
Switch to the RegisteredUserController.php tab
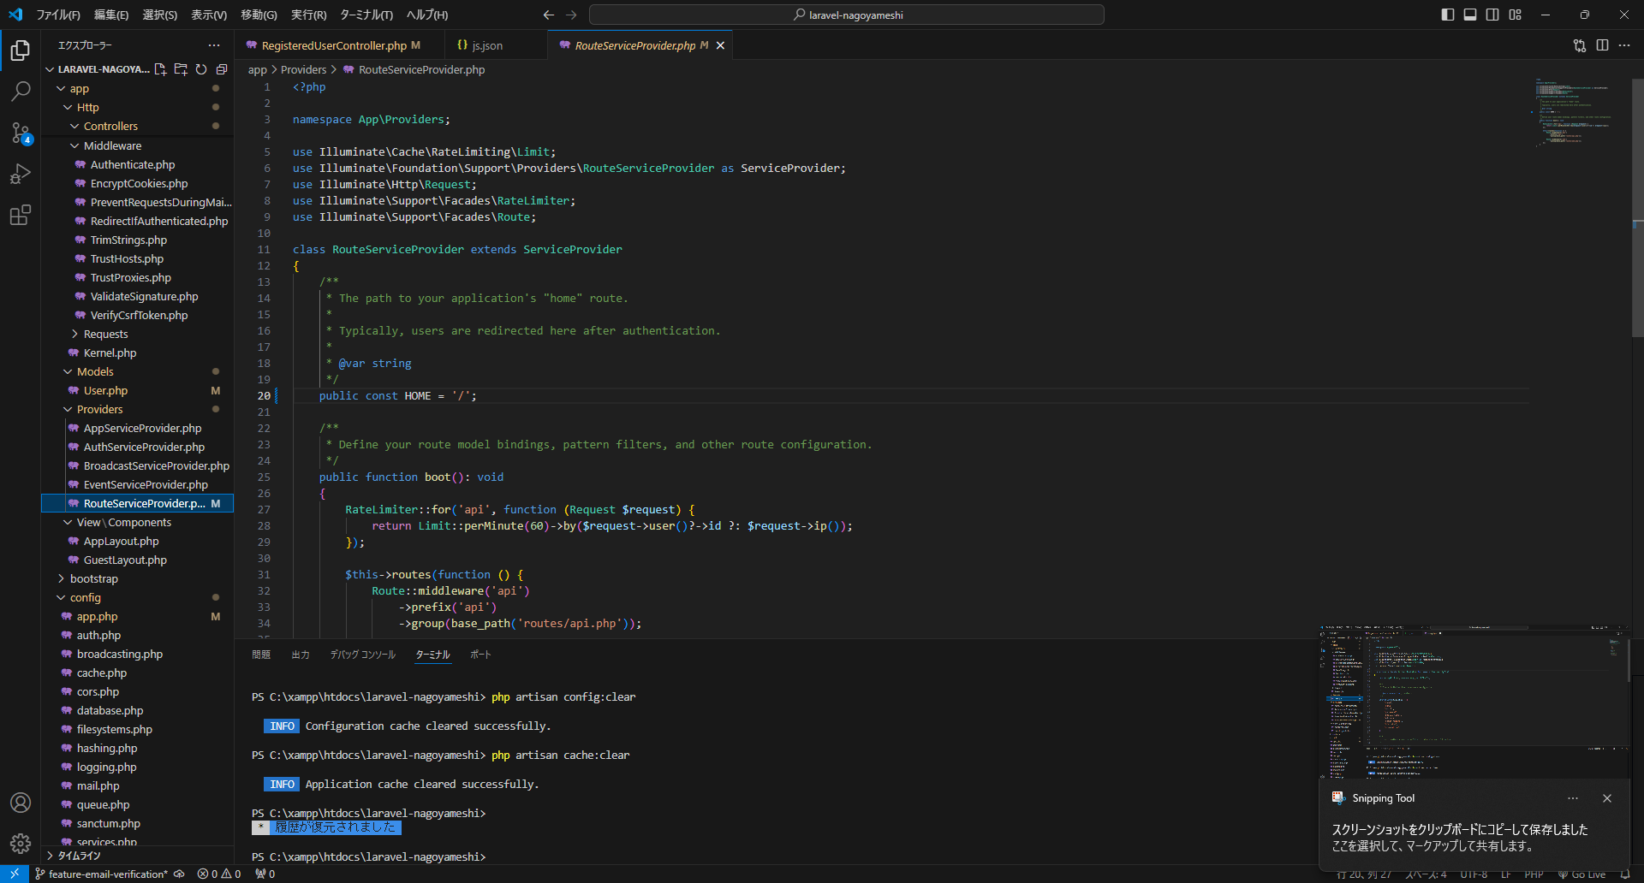[x=334, y=45]
